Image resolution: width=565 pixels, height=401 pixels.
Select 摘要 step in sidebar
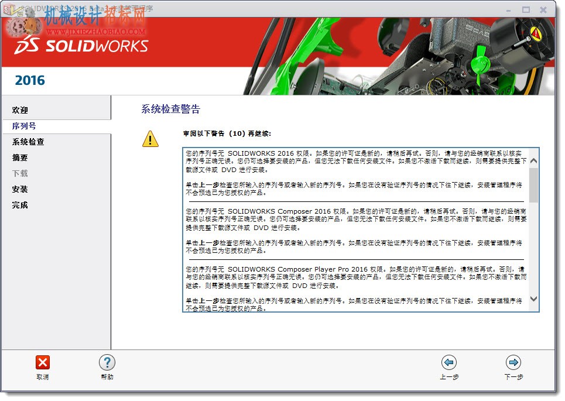pyautogui.click(x=20, y=158)
